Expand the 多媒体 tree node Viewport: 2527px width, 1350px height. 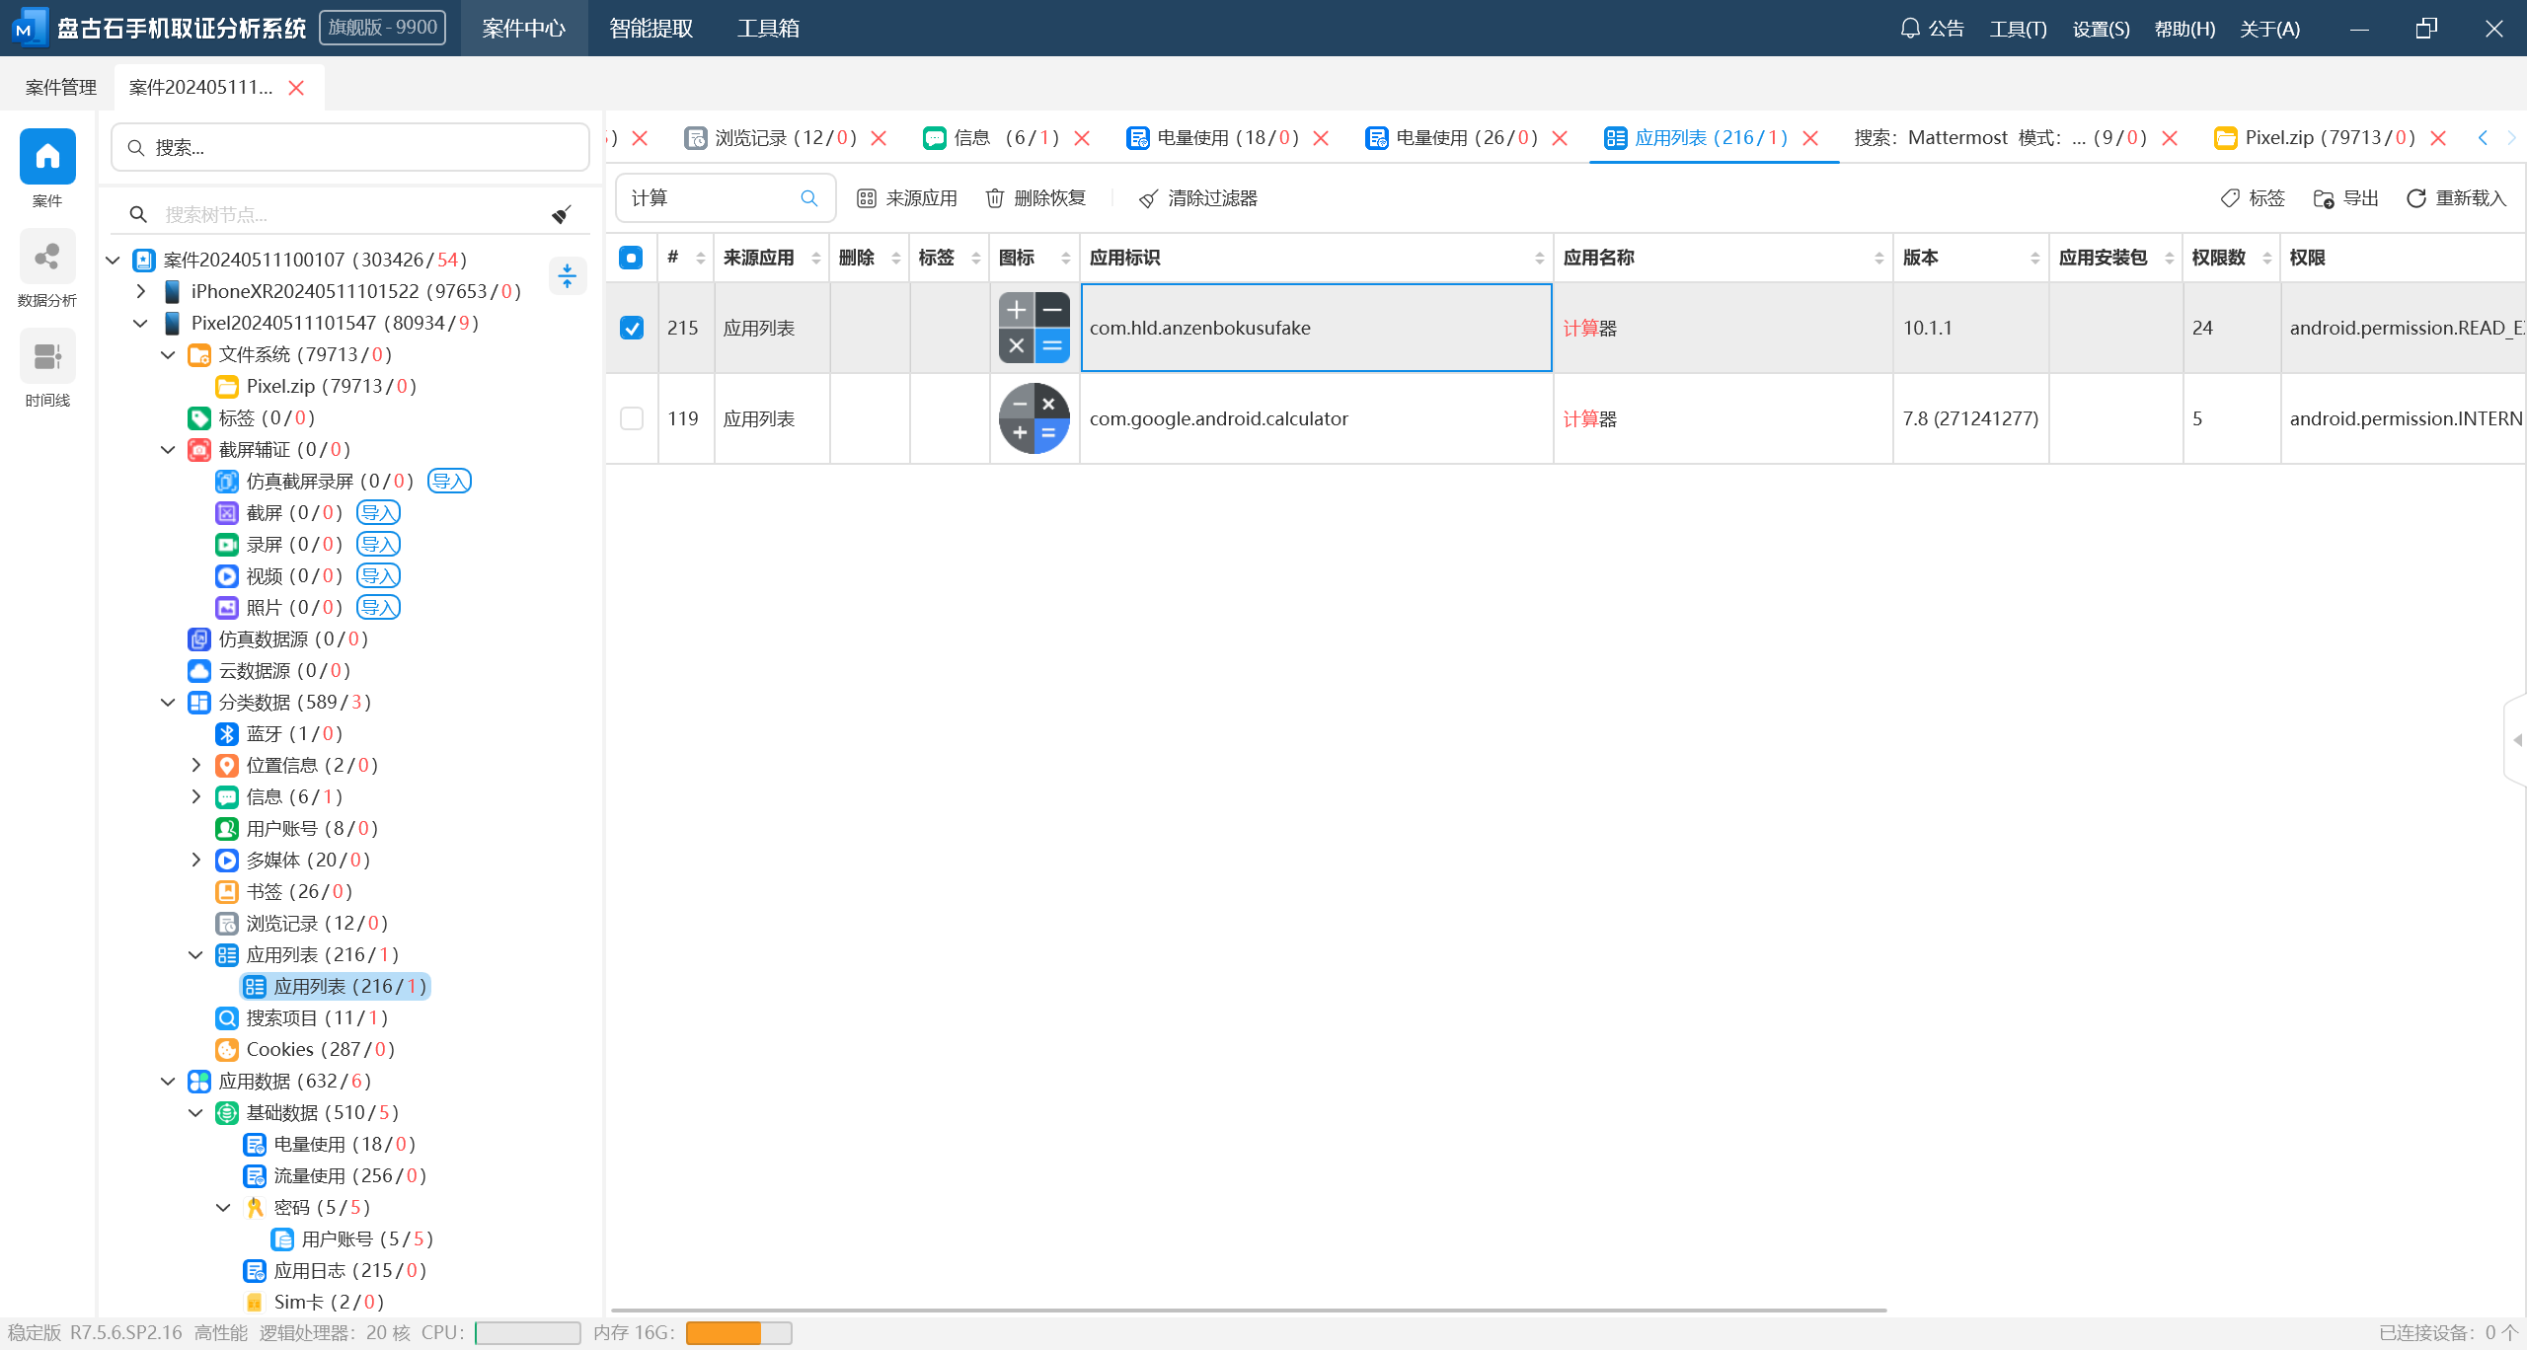tap(195, 861)
